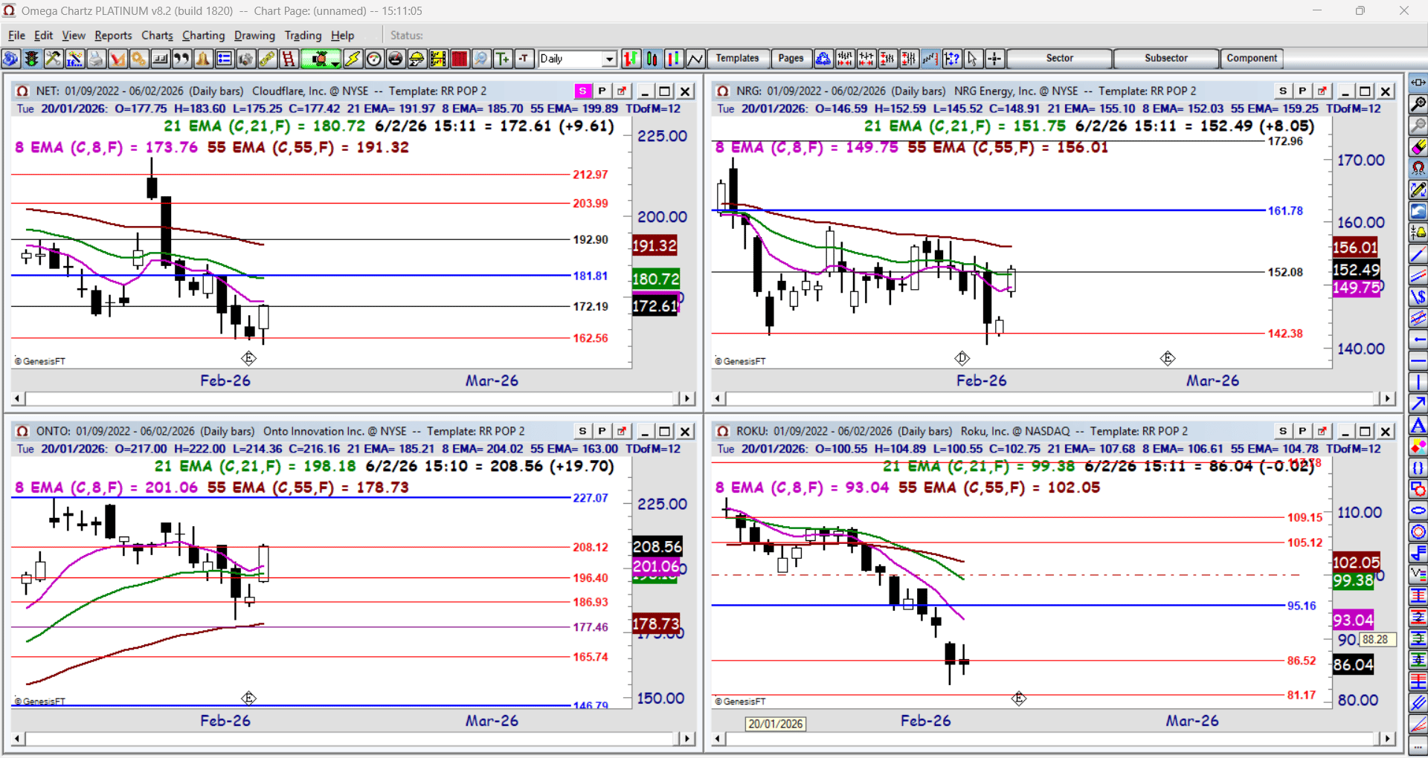1428x758 pixels.
Task: Click the right scroll arrow on ROKU chart
Action: [x=1387, y=738]
